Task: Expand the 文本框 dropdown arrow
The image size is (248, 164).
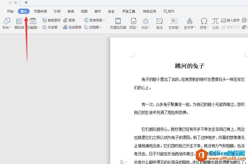Action: click(x=179, y=27)
